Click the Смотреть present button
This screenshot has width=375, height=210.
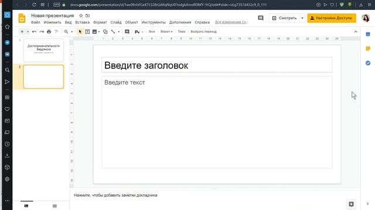284,18
